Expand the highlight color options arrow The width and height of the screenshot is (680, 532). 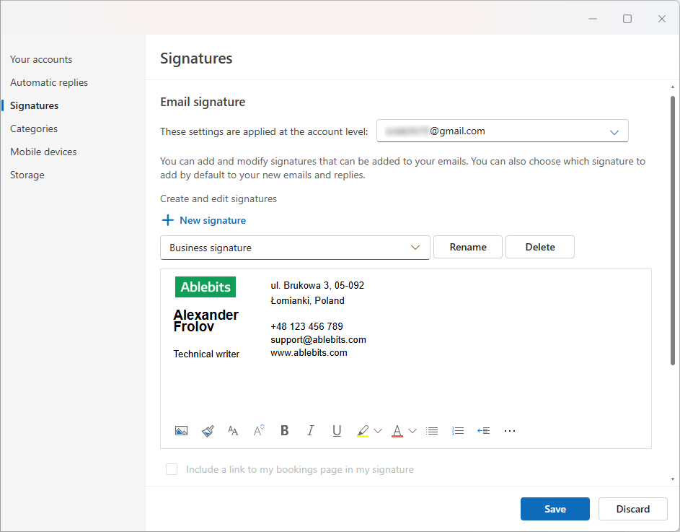tap(378, 431)
